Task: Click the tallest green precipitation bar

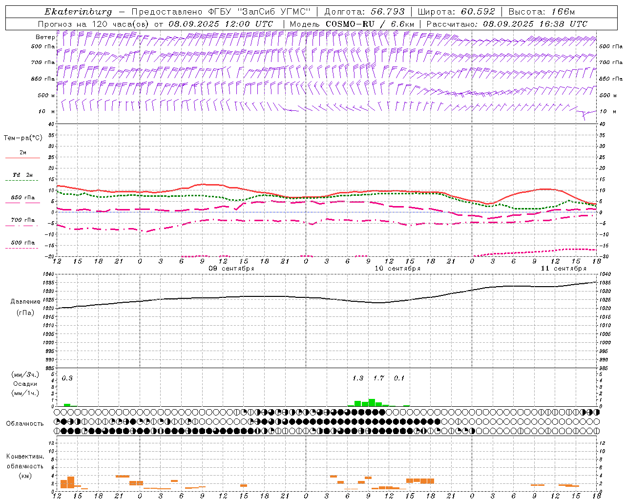Action: (372, 403)
